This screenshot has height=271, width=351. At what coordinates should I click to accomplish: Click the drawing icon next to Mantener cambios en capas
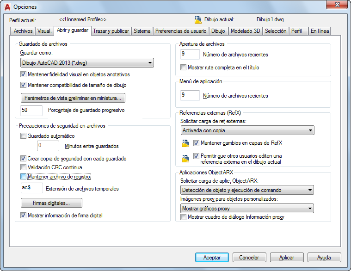185,143
